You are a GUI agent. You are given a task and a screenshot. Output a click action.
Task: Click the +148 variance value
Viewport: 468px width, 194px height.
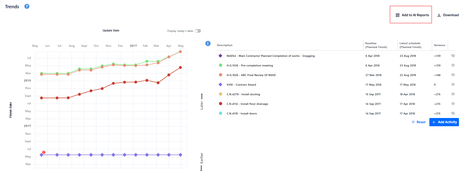tap(437, 75)
